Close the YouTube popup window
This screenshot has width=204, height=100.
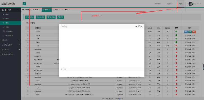tap(142, 26)
